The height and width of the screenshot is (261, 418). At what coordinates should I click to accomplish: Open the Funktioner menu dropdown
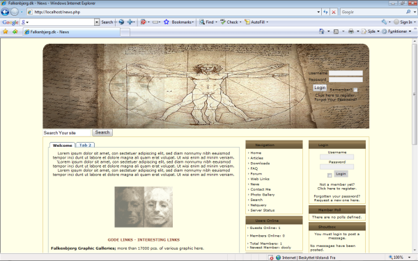(410, 31)
